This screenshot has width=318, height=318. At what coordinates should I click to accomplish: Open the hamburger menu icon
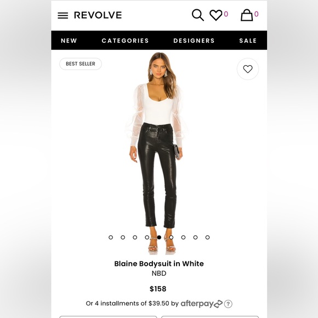[x=63, y=15]
